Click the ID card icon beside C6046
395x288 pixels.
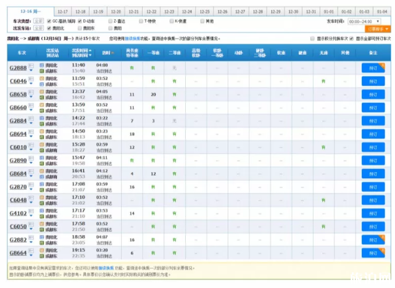tap(31, 80)
